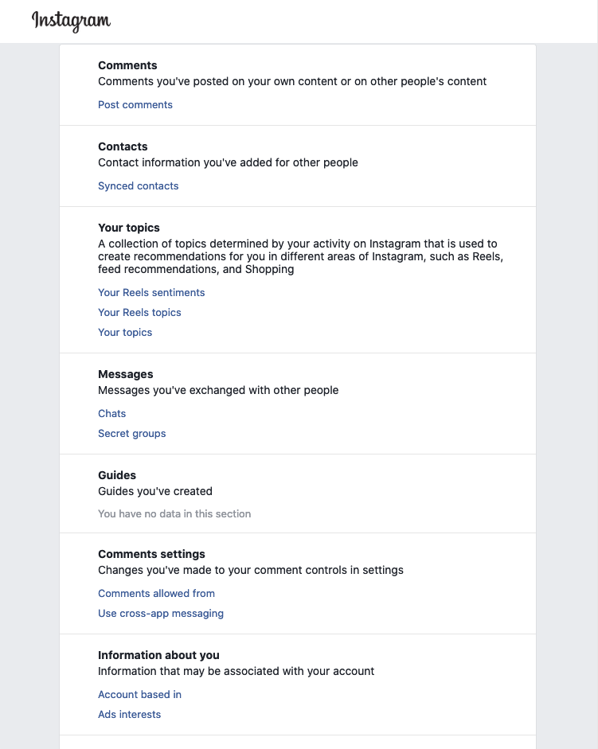
Task: Click the bold Messages section heading
Action: tap(126, 374)
